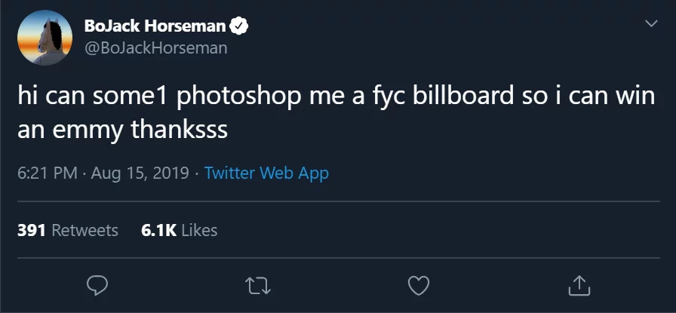The image size is (676, 313).
Task: Click the word "emmy" in tweet
Action: click(78, 130)
